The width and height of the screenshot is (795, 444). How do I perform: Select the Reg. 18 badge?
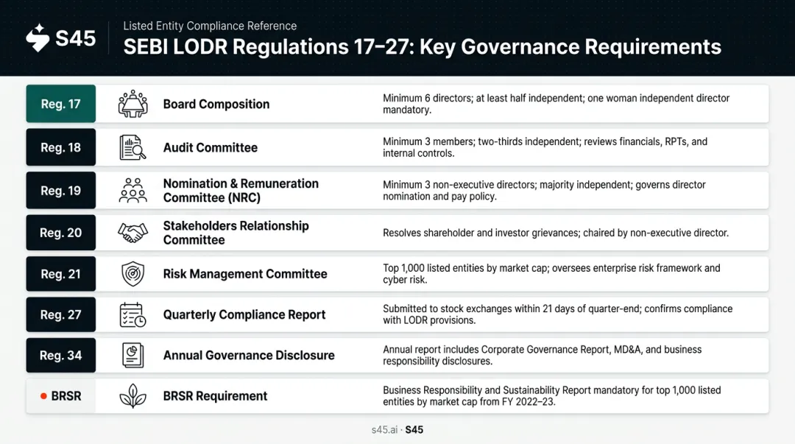61,147
